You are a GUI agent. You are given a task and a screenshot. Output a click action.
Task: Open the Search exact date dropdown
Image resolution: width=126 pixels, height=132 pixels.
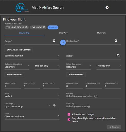pyautogui.click(x=32, y=56)
